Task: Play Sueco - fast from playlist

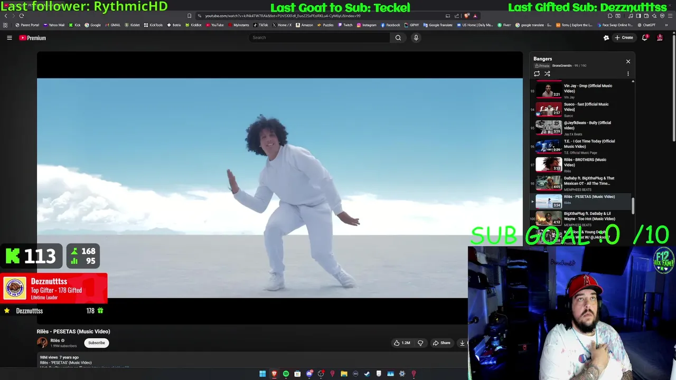Action: click(x=581, y=109)
